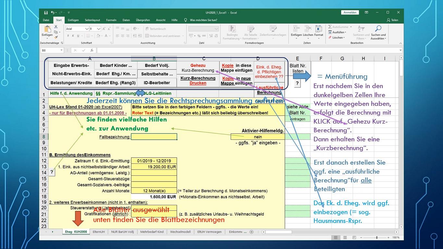Expand the number format dropdown
443x249 pixels.
tap(216, 29)
